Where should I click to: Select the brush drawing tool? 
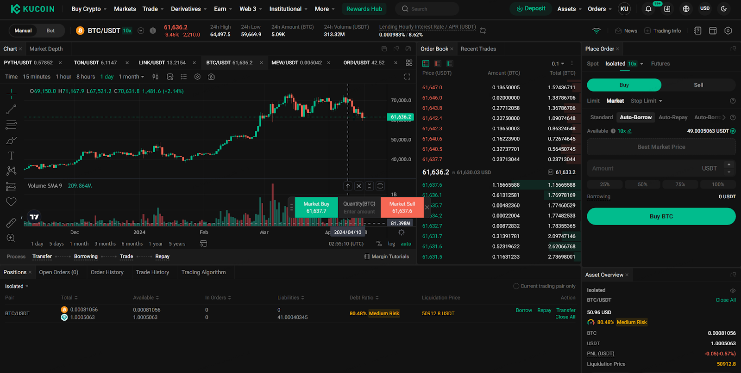click(11, 140)
